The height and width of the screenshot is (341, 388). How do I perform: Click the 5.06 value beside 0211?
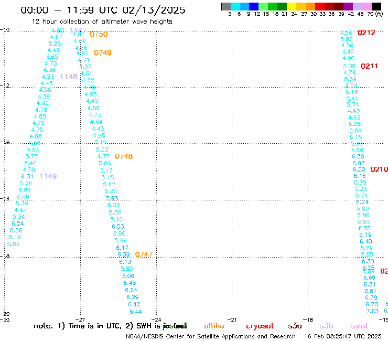tap(349, 66)
